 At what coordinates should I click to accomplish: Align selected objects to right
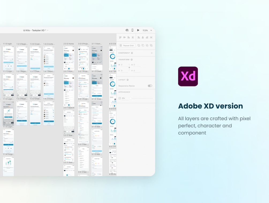(147, 37)
